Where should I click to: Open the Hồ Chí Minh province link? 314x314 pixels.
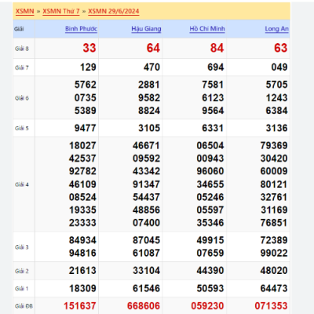point(207,29)
